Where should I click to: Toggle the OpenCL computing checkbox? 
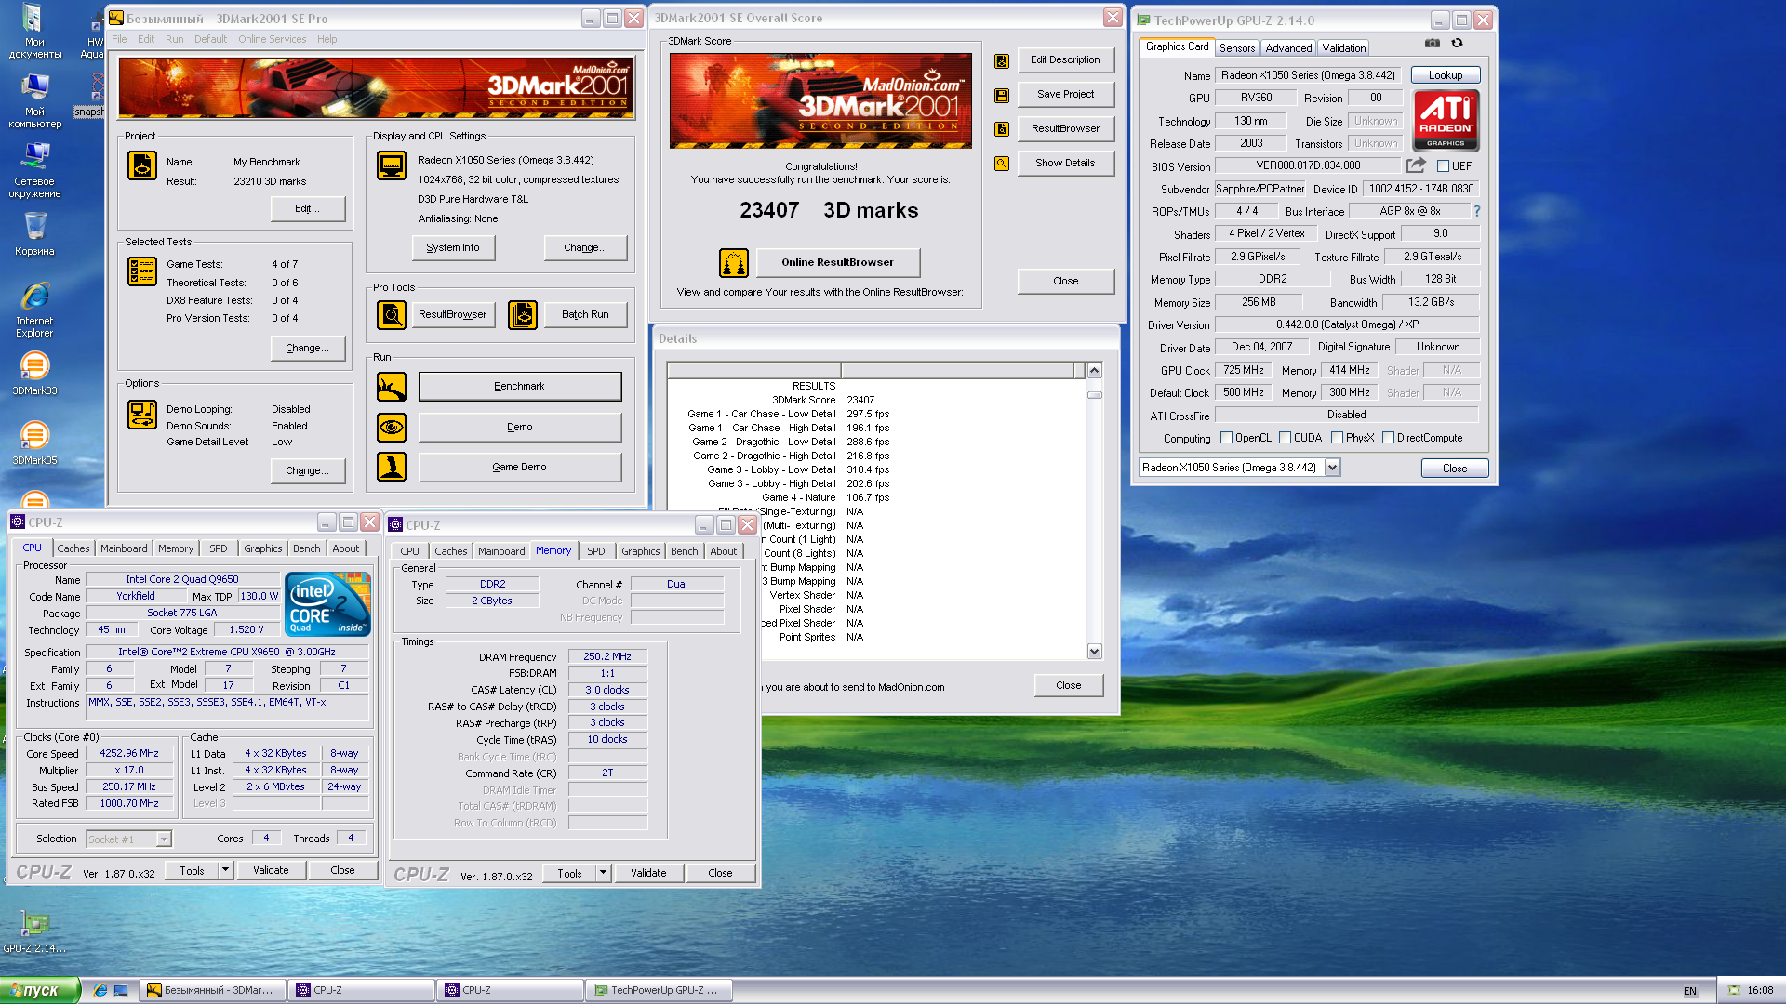[1226, 438]
